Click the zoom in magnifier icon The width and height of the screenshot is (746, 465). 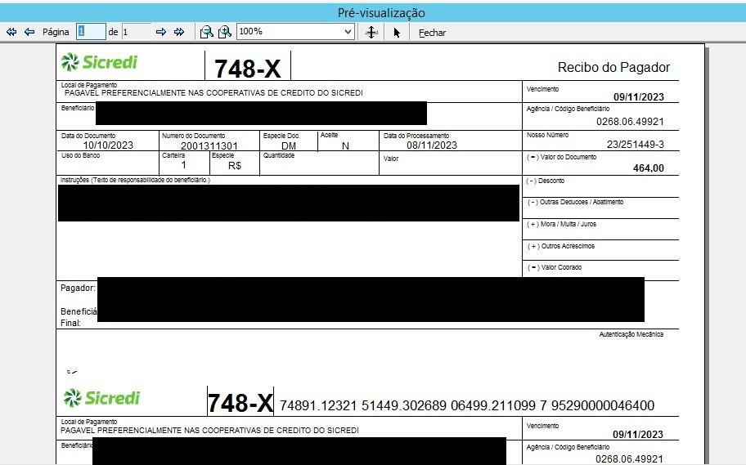(x=225, y=32)
